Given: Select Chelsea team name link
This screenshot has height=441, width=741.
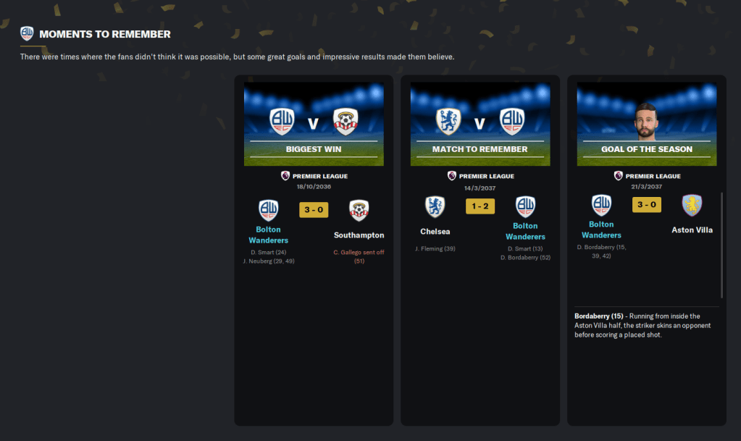Looking at the screenshot, I should click(x=435, y=232).
